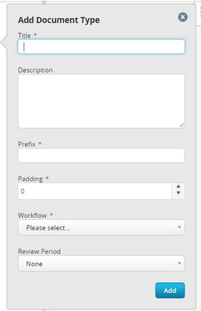Click the Workflow field label
This screenshot has width=201, height=311.
pos(32,216)
